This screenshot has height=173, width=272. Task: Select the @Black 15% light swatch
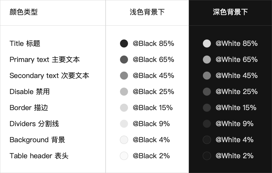click(124, 108)
